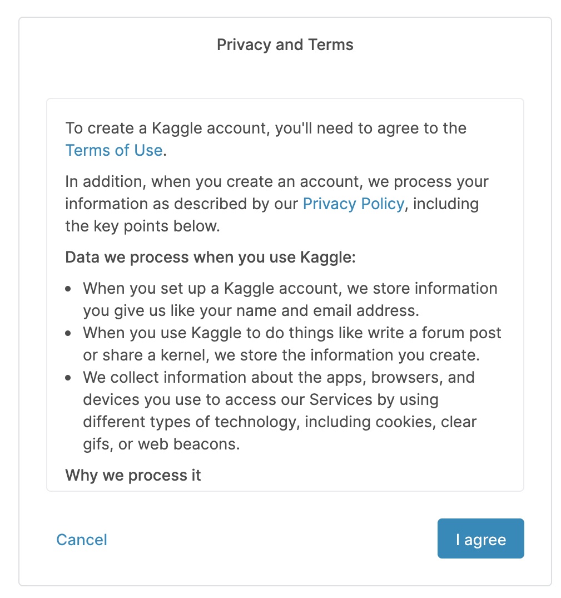Image resolution: width=561 pixels, height=598 pixels.
Task: Click the bullet dot before 'We collect information'
Action: [68, 378]
